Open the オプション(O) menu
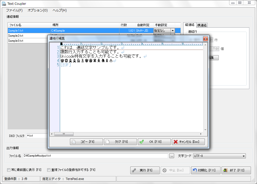The width and height of the screenshot is (257, 184). pyautogui.click(x=38, y=10)
